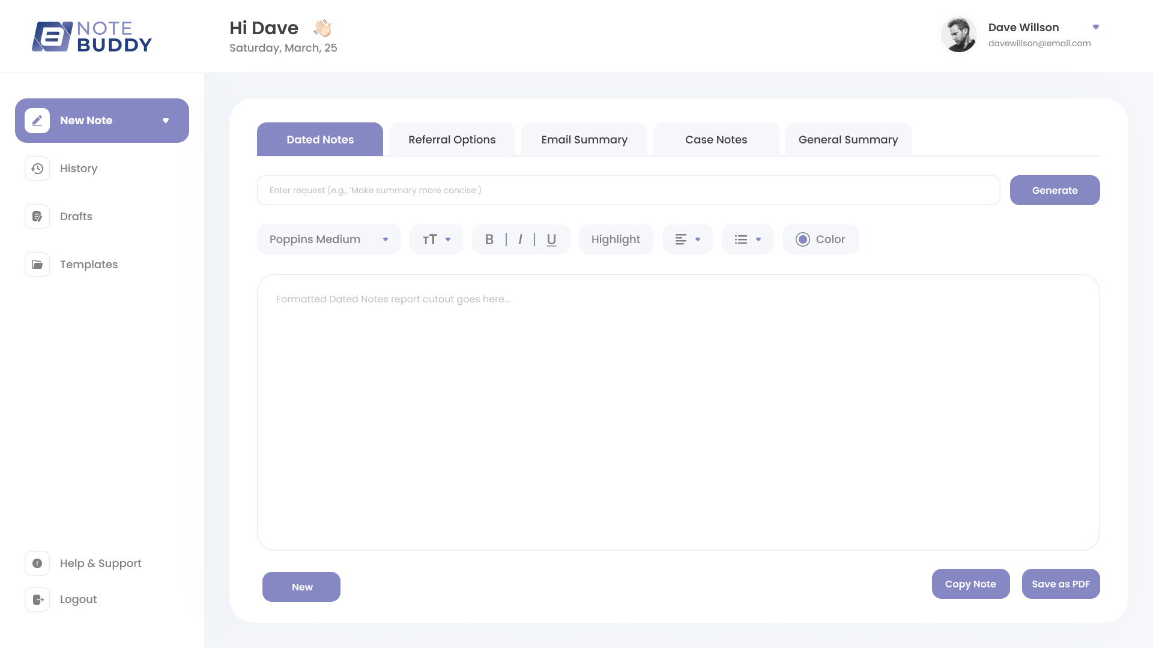The width and height of the screenshot is (1153, 648).
Task: Open the Poppins Medium font dropdown
Action: pyautogui.click(x=328, y=239)
